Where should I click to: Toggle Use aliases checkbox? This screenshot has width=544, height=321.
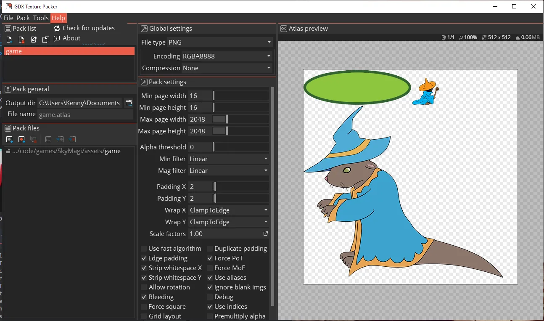210,278
